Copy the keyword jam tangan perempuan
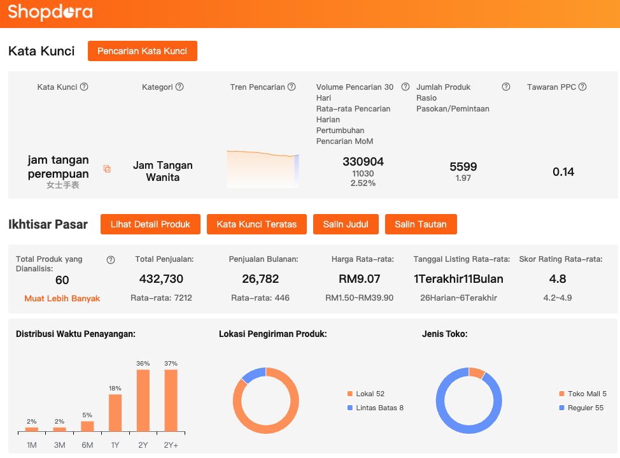 point(107,169)
